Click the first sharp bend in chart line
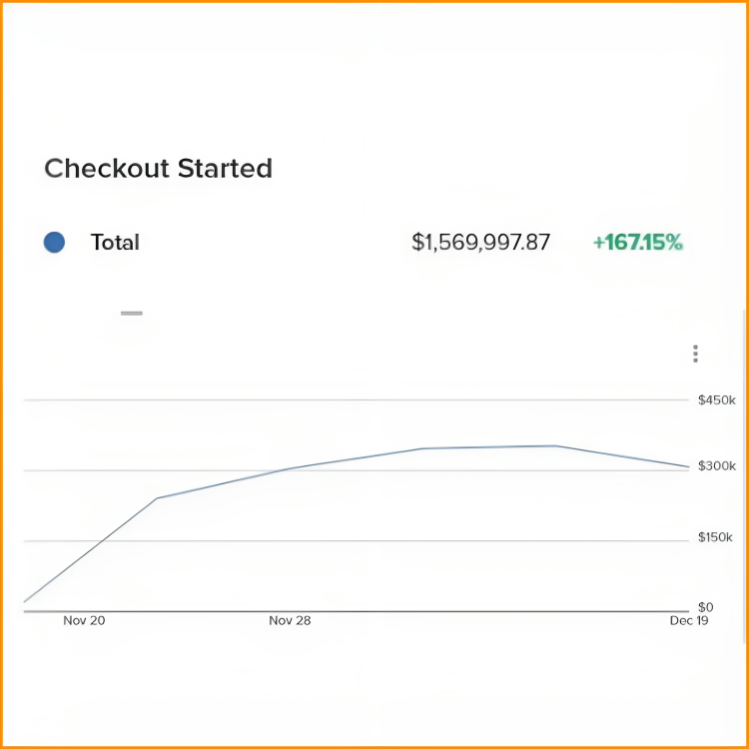 tap(156, 498)
